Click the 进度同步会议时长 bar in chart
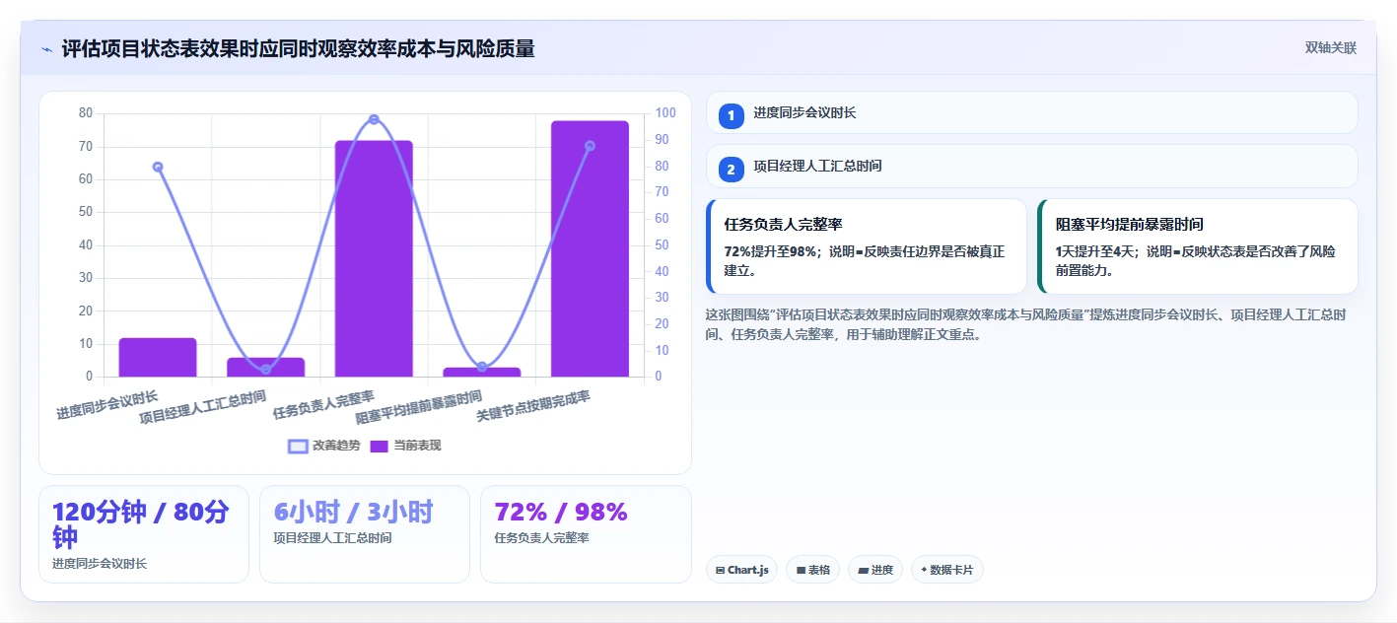Screen dimensions: 1397x623 (158, 357)
